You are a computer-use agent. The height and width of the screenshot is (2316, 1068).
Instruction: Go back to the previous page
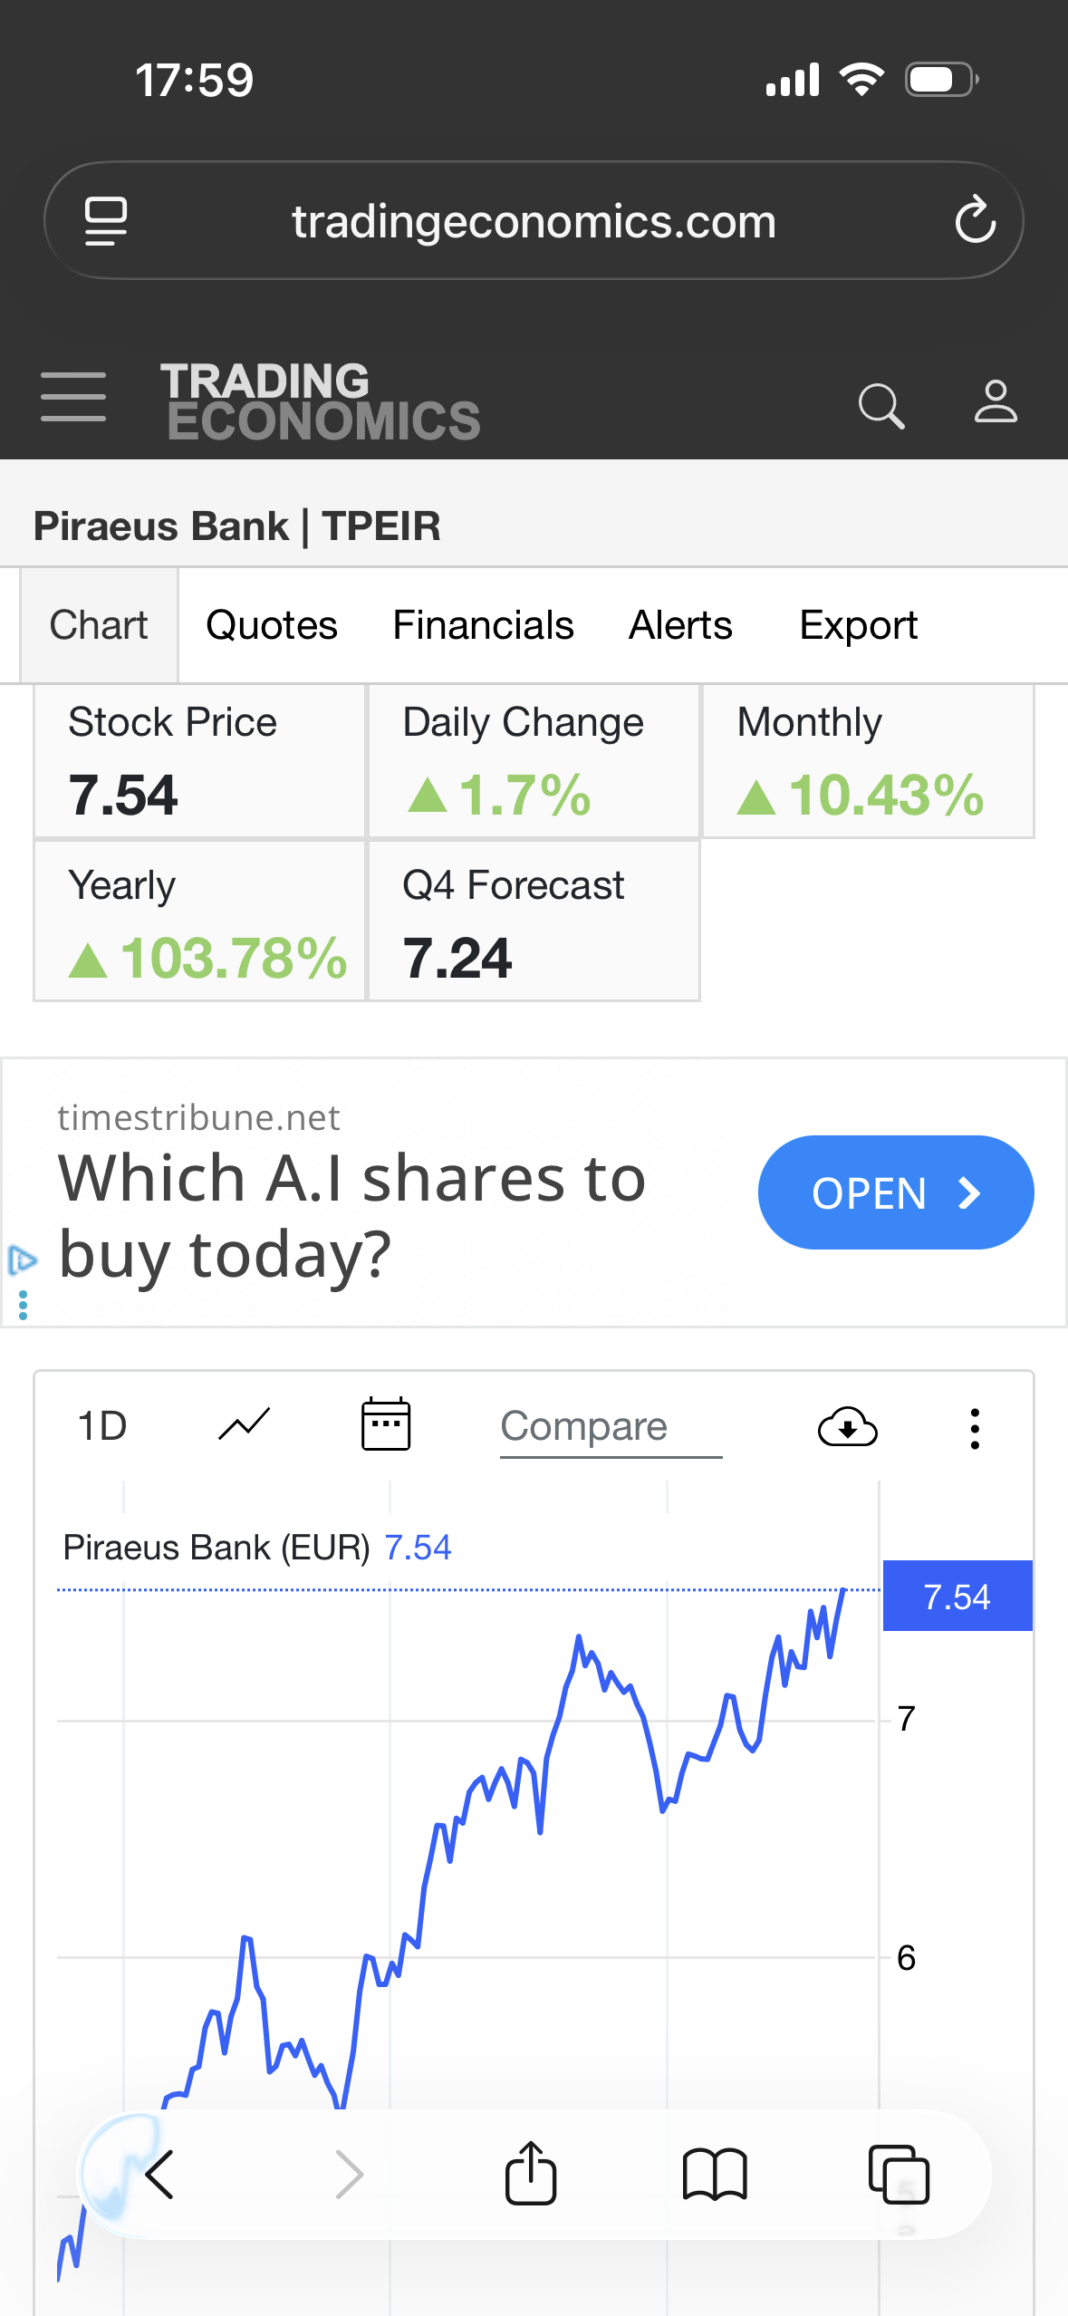[160, 2174]
